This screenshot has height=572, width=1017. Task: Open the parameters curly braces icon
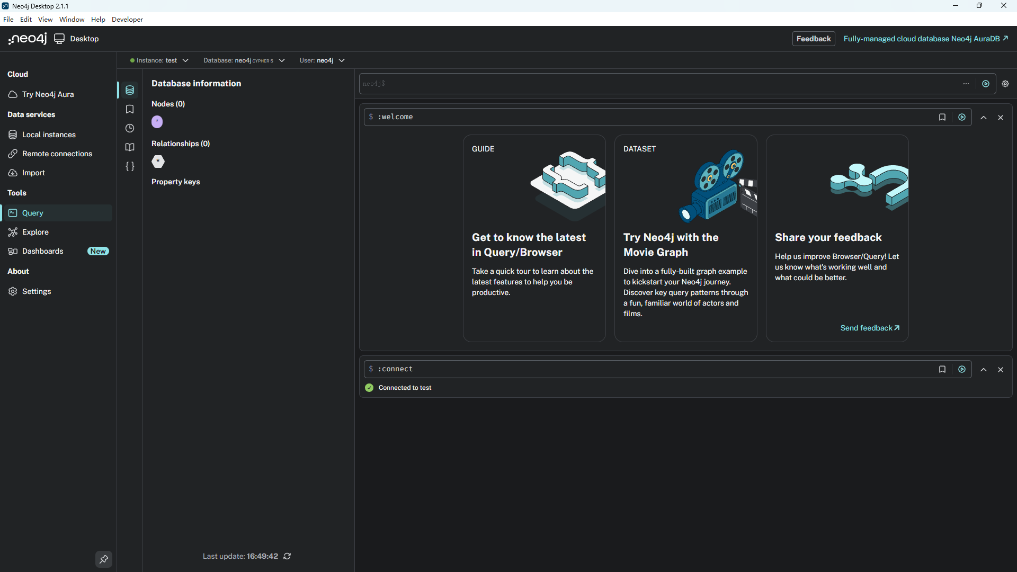point(130,166)
